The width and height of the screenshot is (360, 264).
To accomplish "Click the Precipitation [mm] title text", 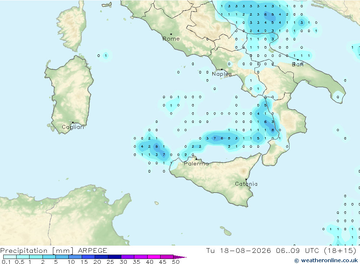I will point(37,250).
